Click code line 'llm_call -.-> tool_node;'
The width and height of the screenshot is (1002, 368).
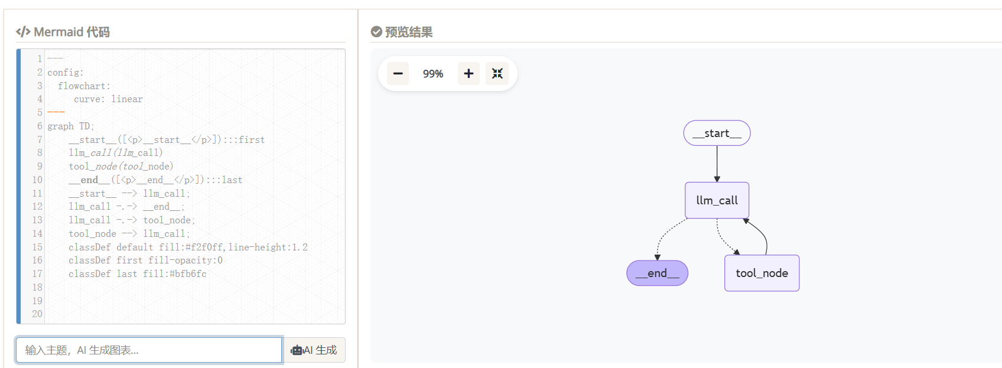[132, 220]
